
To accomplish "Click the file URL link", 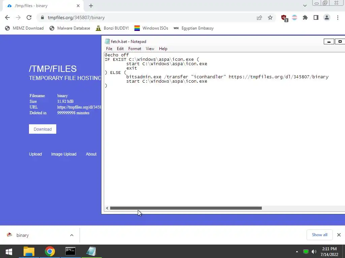I will (x=79, y=107).
